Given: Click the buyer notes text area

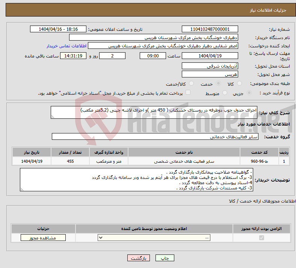Looking at the screenshot, I should pyautogui.click(x=136, y=180).
